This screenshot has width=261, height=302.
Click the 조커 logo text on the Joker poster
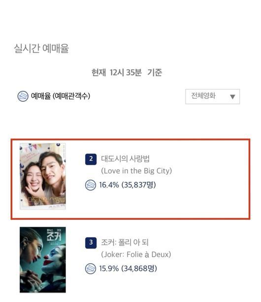[54, 236]
